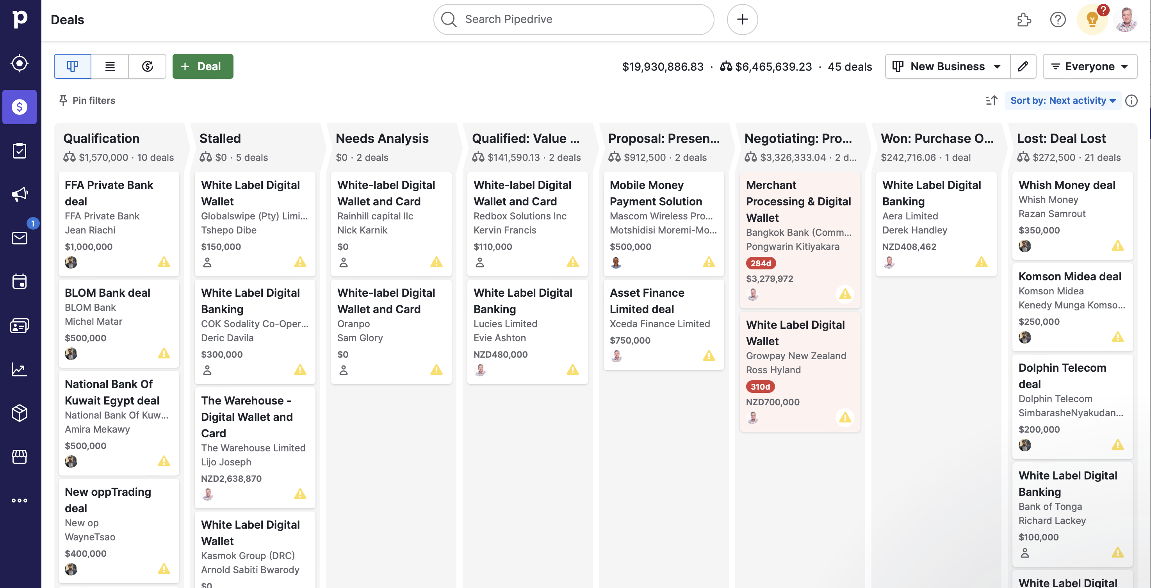Click the green add Deal button

point(202,67)
